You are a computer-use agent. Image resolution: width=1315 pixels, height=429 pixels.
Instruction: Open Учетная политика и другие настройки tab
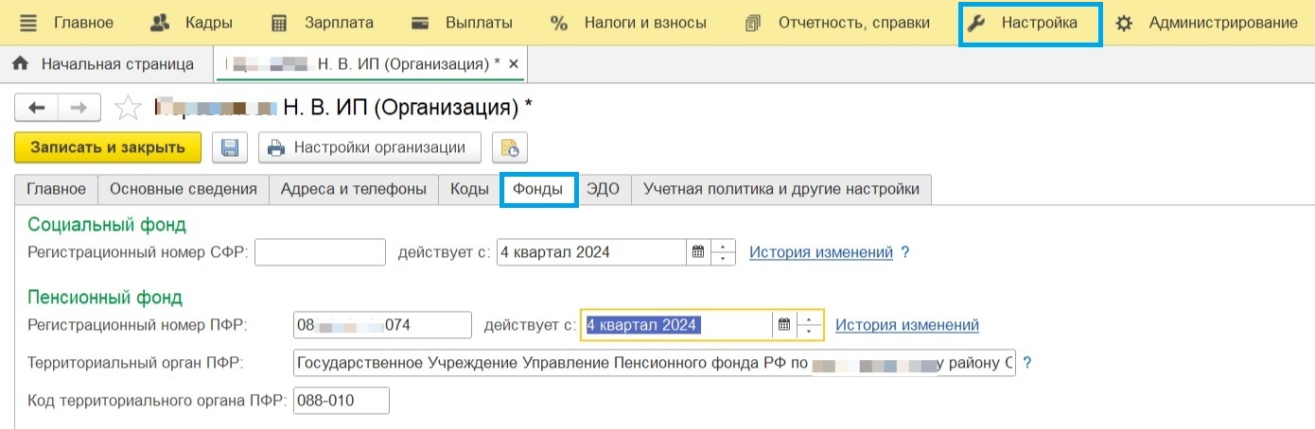coord(781,189)
